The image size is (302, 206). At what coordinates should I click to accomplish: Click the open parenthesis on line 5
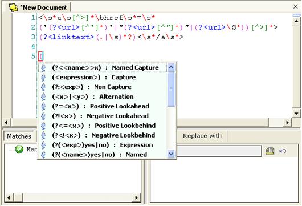40,56
